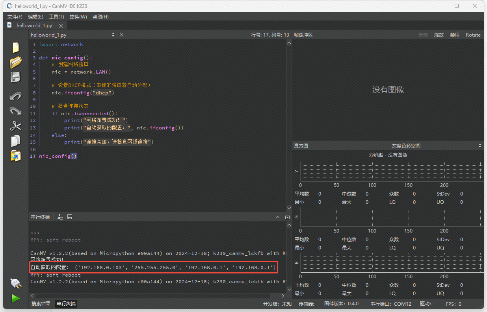The height and width of the screenshot is (312, 487).
Task: Click the New File icon in sidebar
Action: point(16,47)
